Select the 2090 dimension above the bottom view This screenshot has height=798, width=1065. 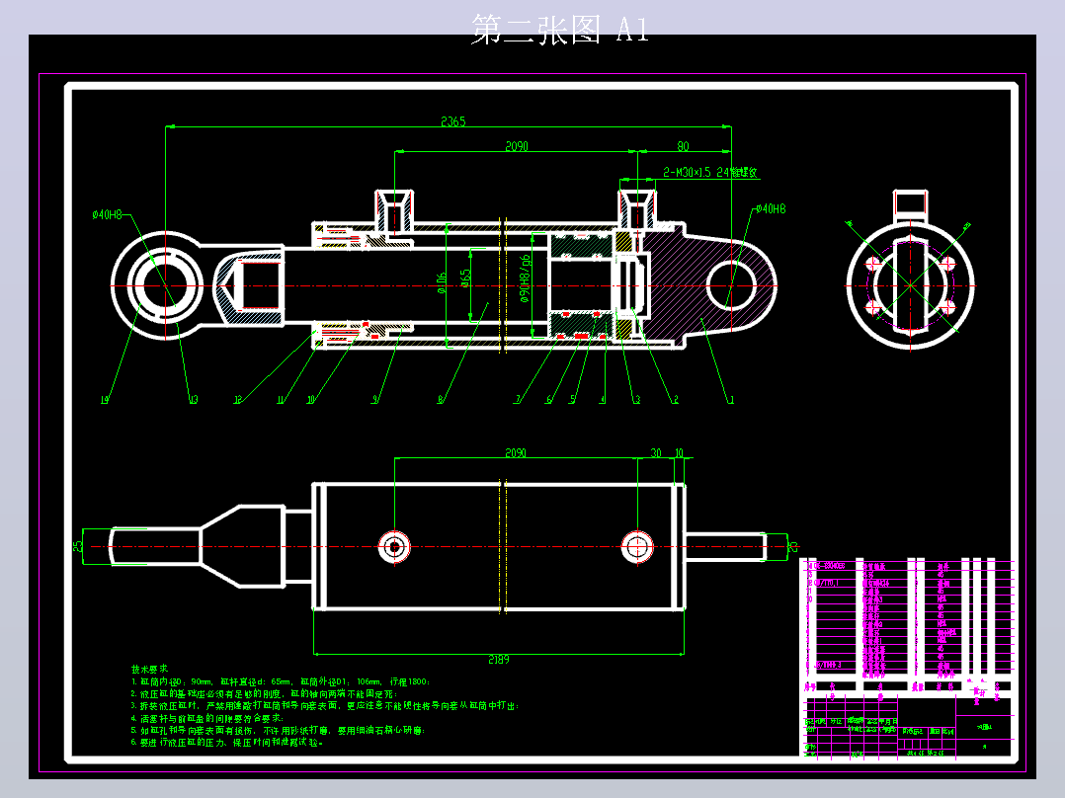[x=515, y=453]
